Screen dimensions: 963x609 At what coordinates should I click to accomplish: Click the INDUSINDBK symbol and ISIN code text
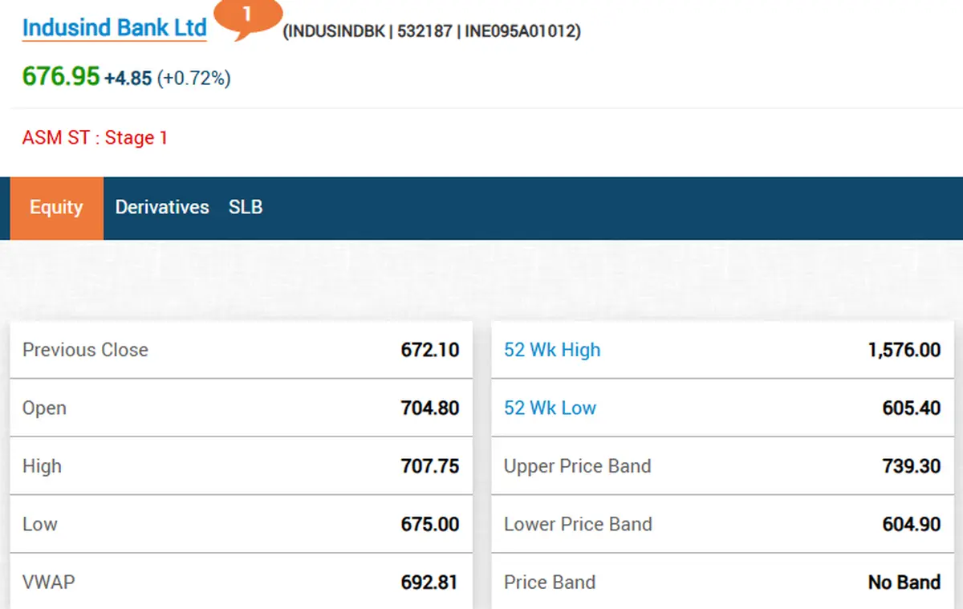tap(432, 31)
